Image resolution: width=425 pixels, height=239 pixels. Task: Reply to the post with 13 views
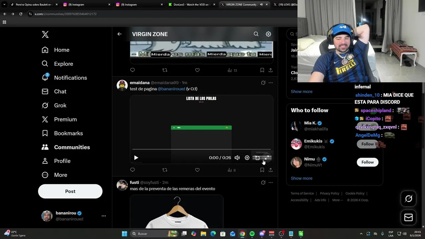[132, 70]
